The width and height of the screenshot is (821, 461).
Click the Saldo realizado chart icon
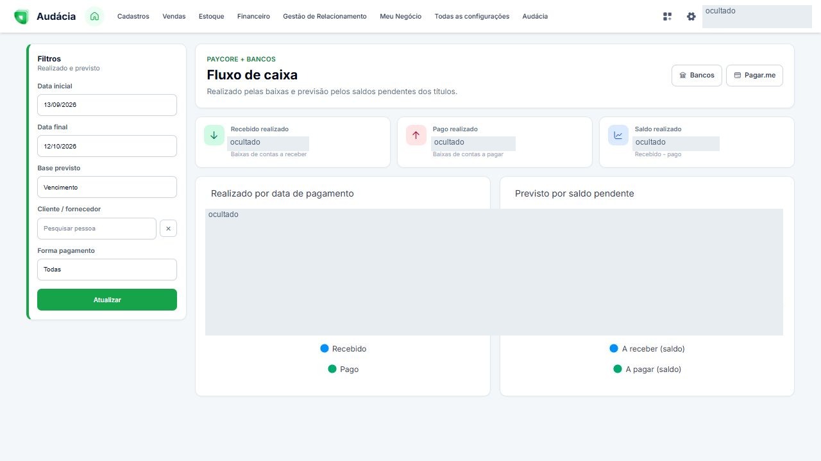[618, 135]
